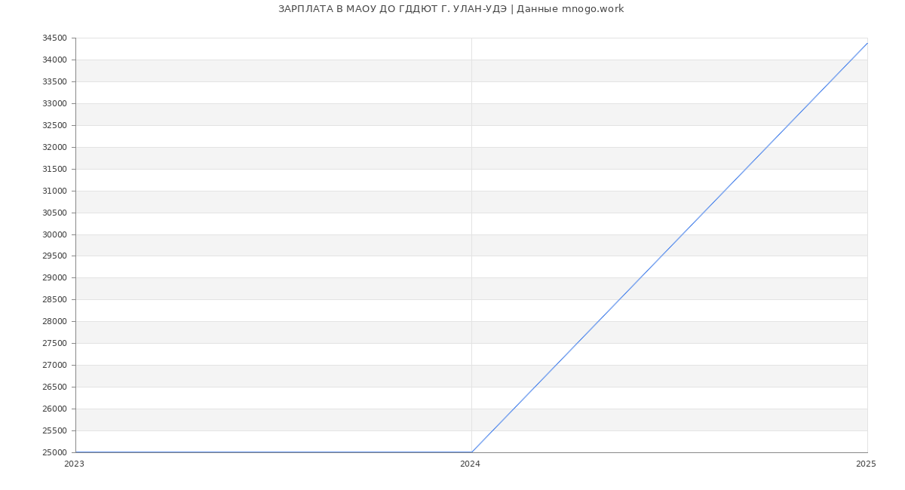Click the 25500 y-axis label
Viewport: 905px width, 490px height.
pos(54,430)
